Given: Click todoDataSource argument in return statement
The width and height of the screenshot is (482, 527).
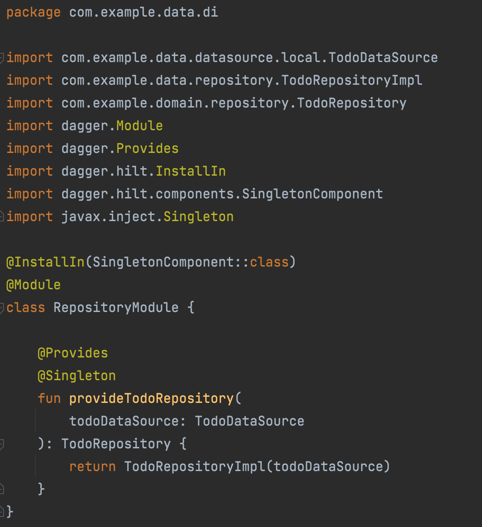Looking at the screenshot, I should click(328, 466).
